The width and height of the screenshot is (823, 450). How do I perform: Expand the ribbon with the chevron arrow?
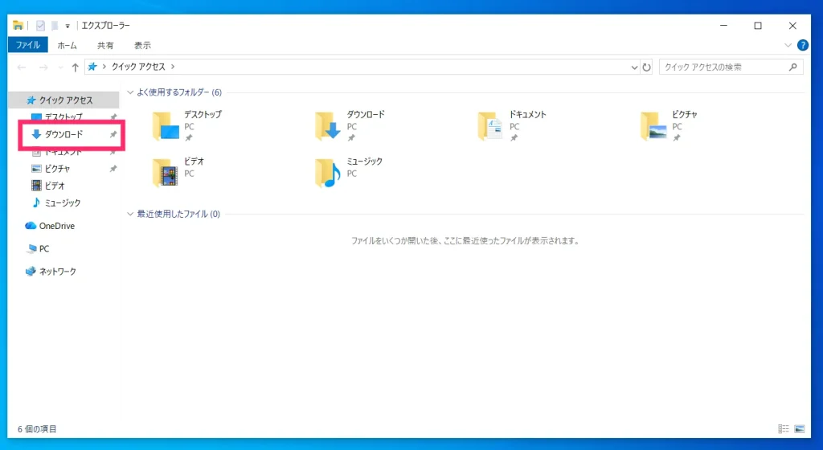click(x=788, y=45)
